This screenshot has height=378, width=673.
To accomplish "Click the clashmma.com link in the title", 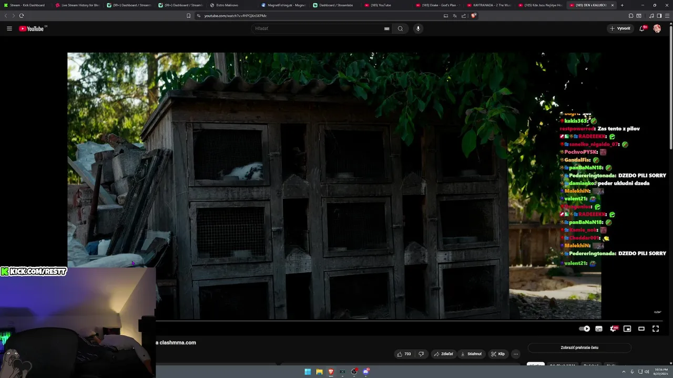I will (177, 342).
